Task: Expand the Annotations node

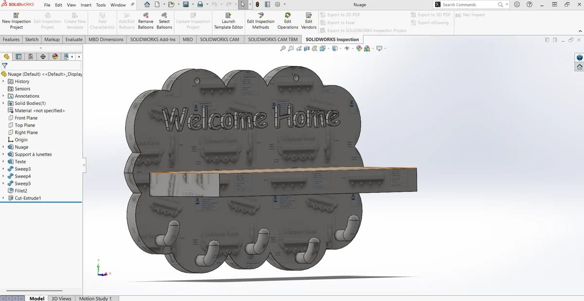Action: (3, 96)
